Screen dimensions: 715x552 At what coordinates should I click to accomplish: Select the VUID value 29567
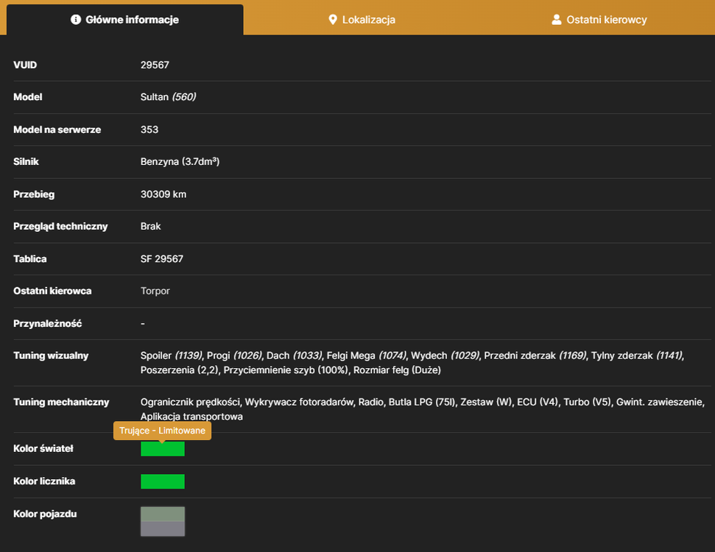pyautogui.click(x=155, y=65)
